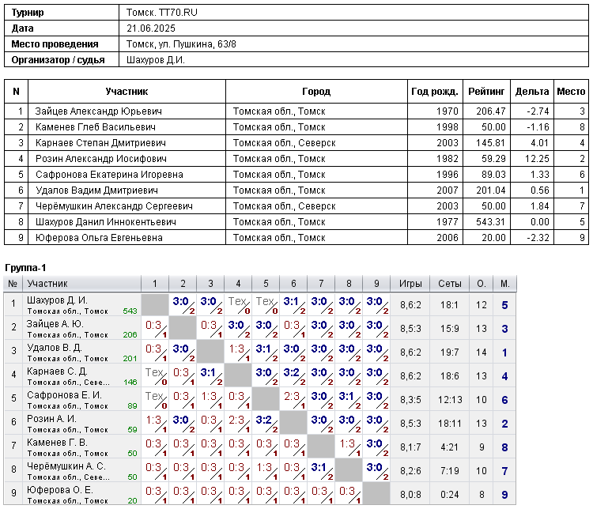The width and height of the screenshot is (593, 509).
Task: Select participant 'Розин Александр Иосифович'
Action: (101, 159)
